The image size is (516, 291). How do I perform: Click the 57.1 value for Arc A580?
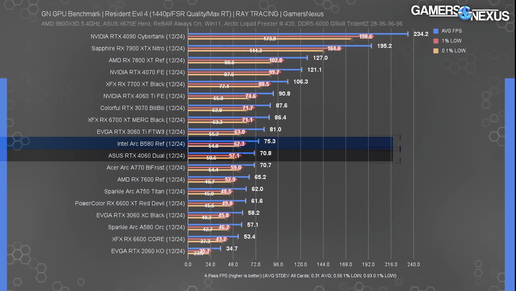[253, 225]
